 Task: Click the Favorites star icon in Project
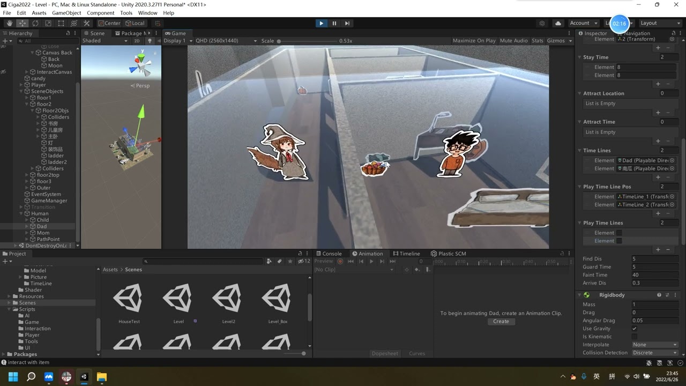(x=290, y=261)
